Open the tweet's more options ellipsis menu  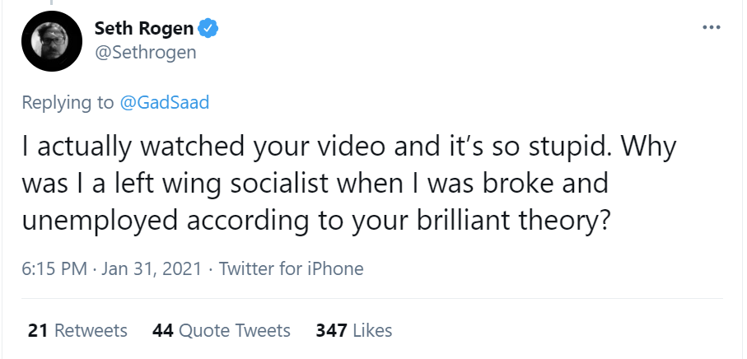[x=711, y=27]
